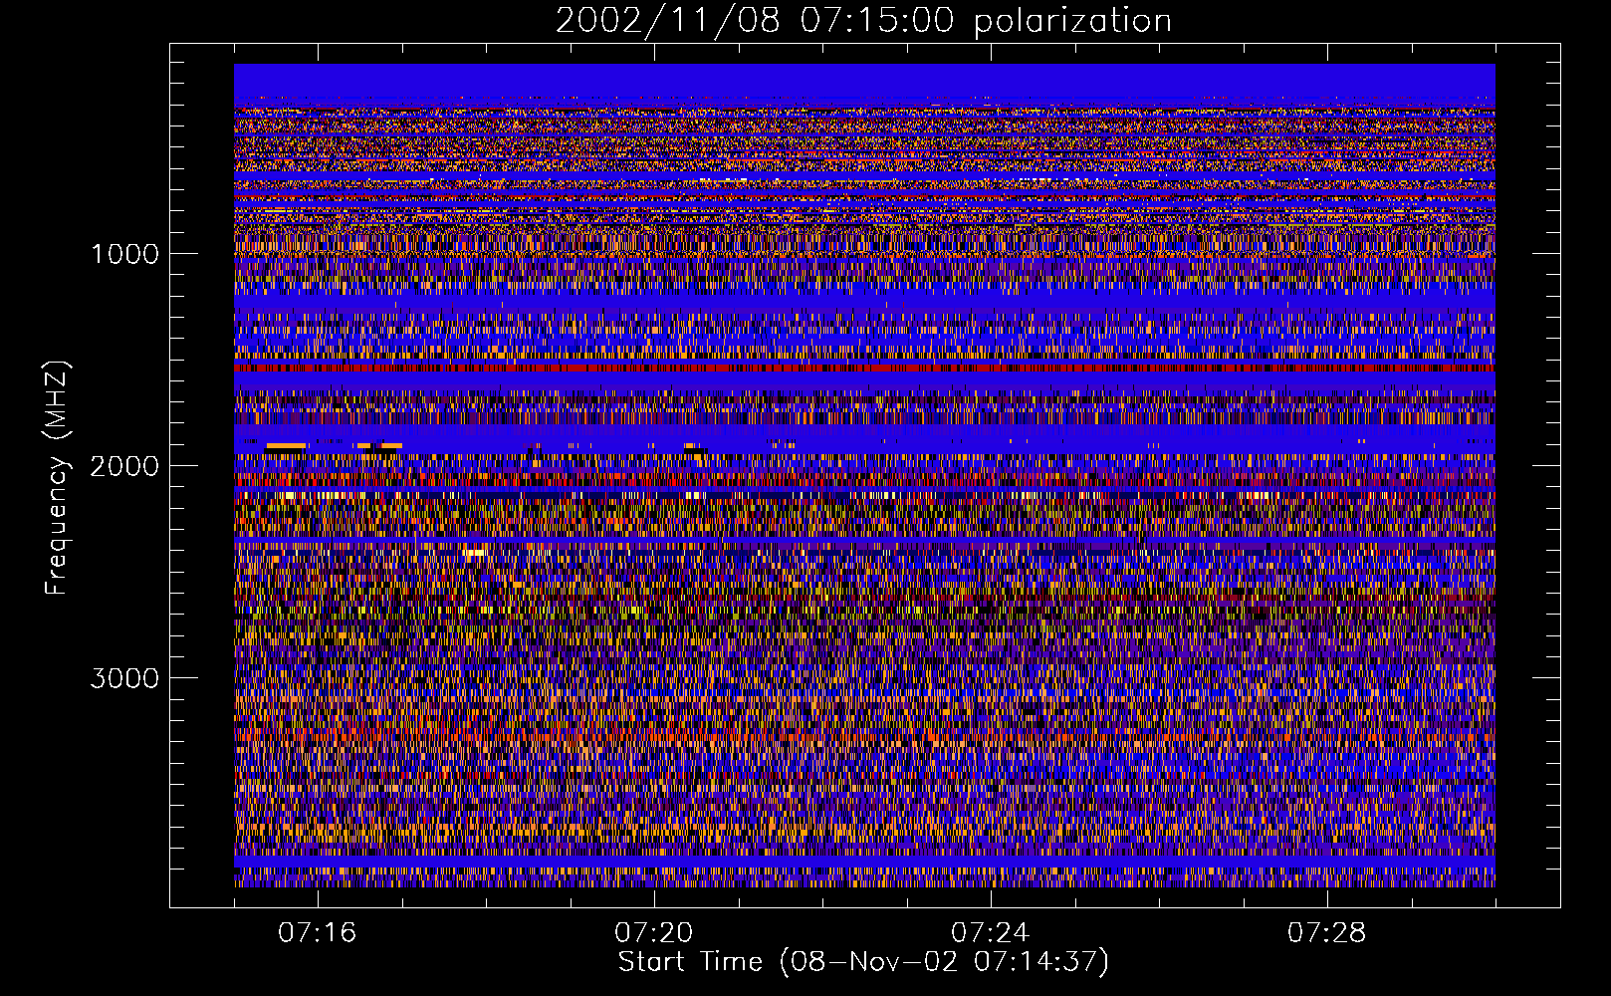
Task: Click the plot title '2002/11/08 07:15:00 polarization'
Action: [863, 20]
